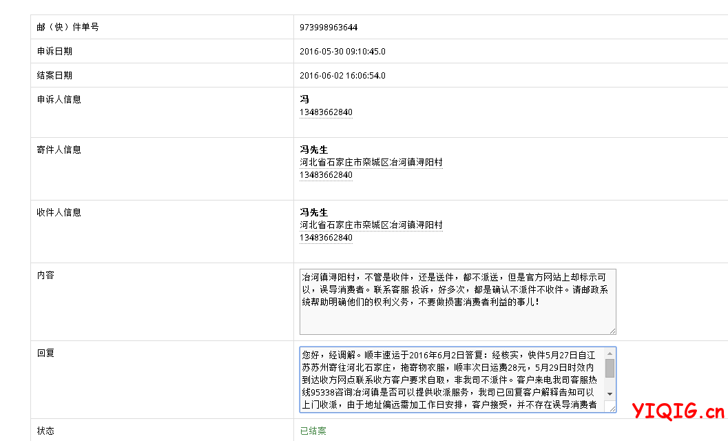Screen dimensions: 728x441
Task: Click resize handle of the 内容 textarea
Action: (612, 331)
